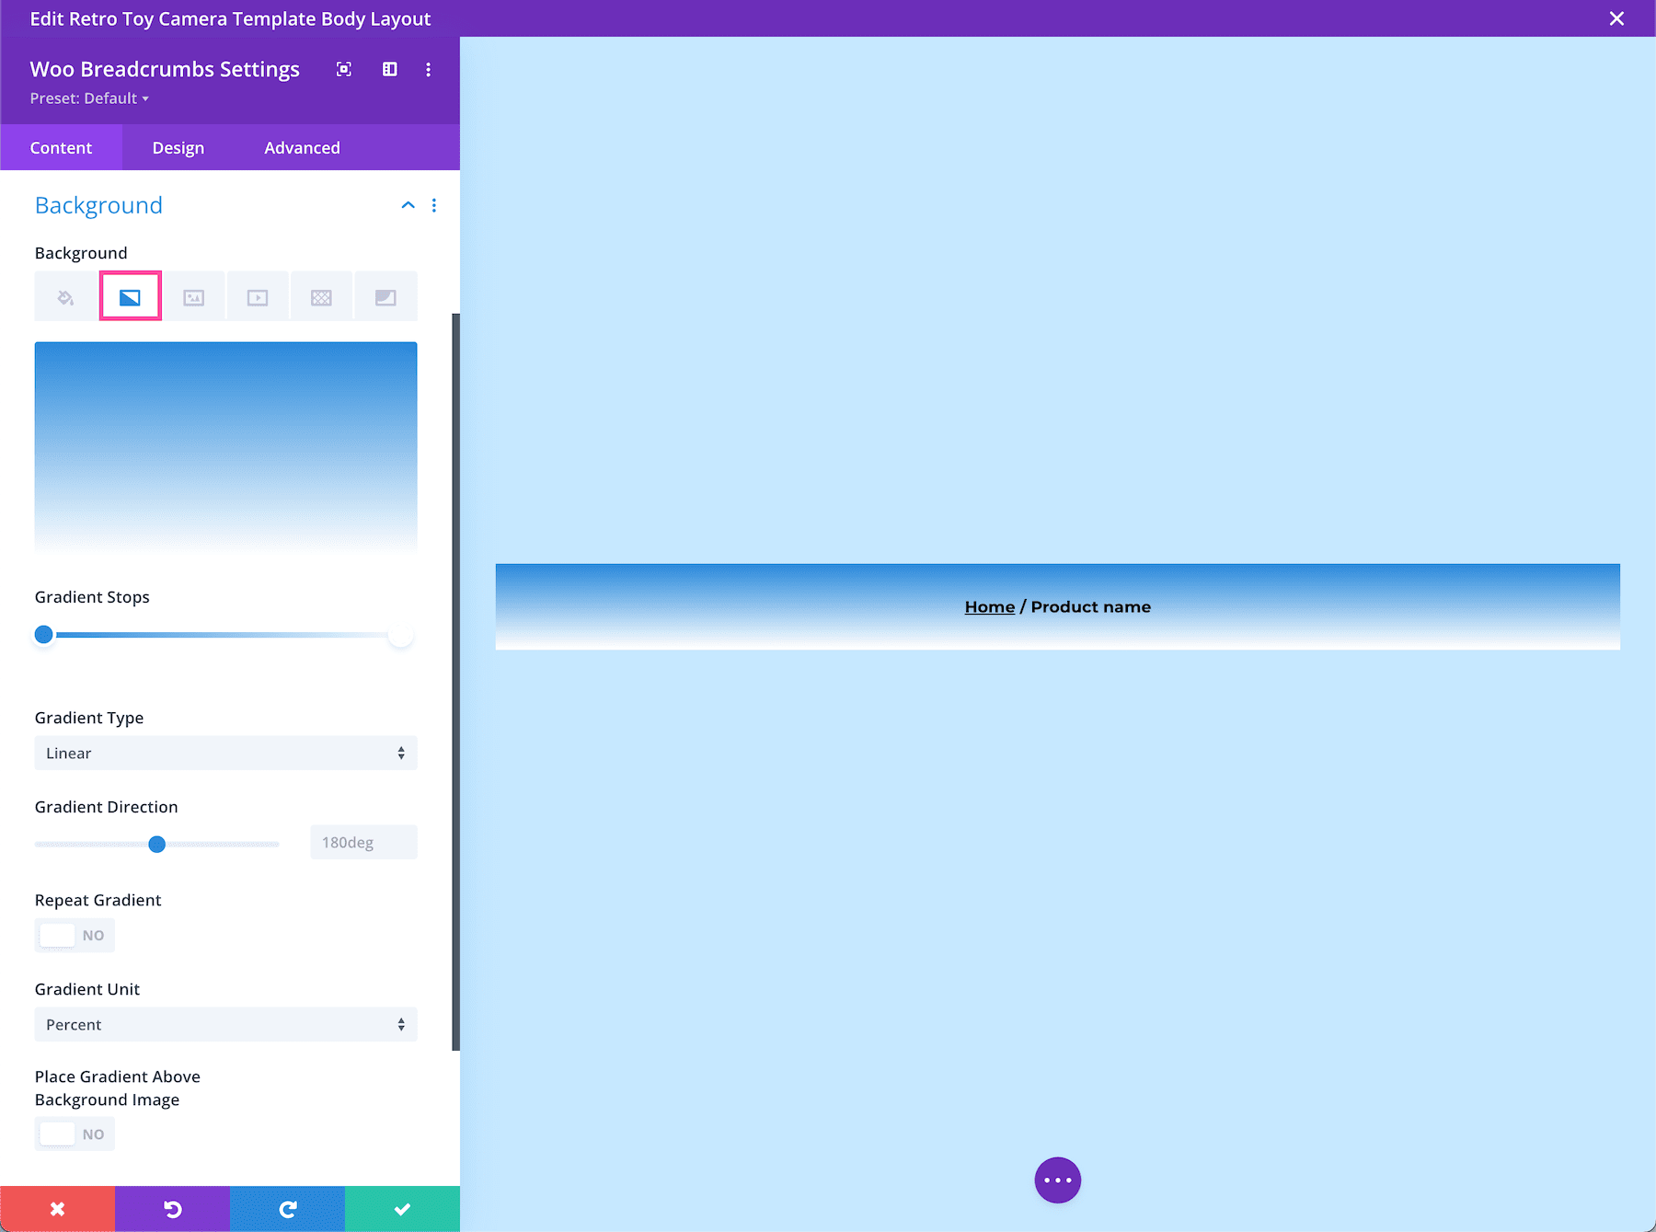Open the three-dot menu in Woo Breadcrumbs header
Image resolution: width=1656 pixels, height=1232 pixels.
pyautogui.click(x=428, y=69)
